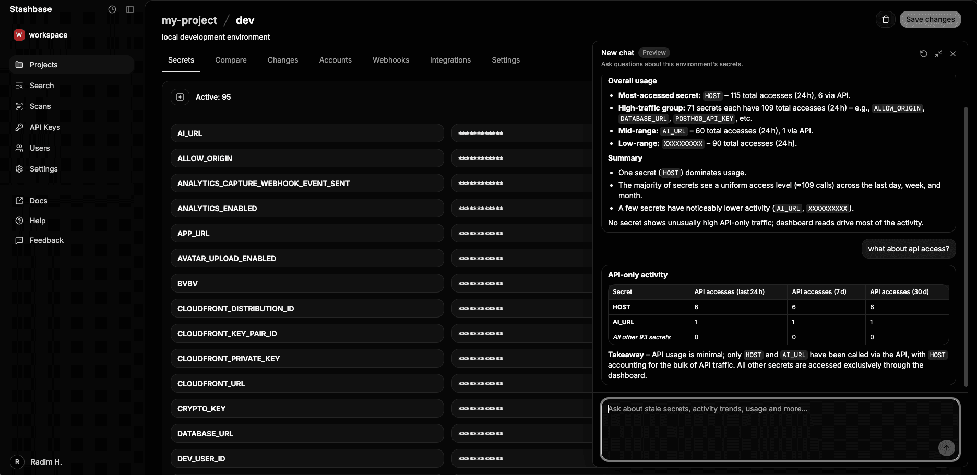The image size is (977, 475).
Task: Open API Keys in the sidebar
Action: [72, 127]
